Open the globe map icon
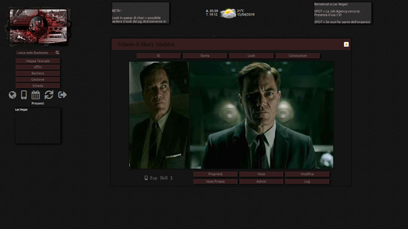 (x=12, y=95)
